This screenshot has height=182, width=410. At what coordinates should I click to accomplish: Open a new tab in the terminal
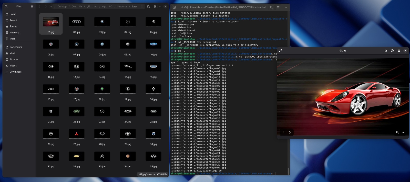(x=174, y=7)
